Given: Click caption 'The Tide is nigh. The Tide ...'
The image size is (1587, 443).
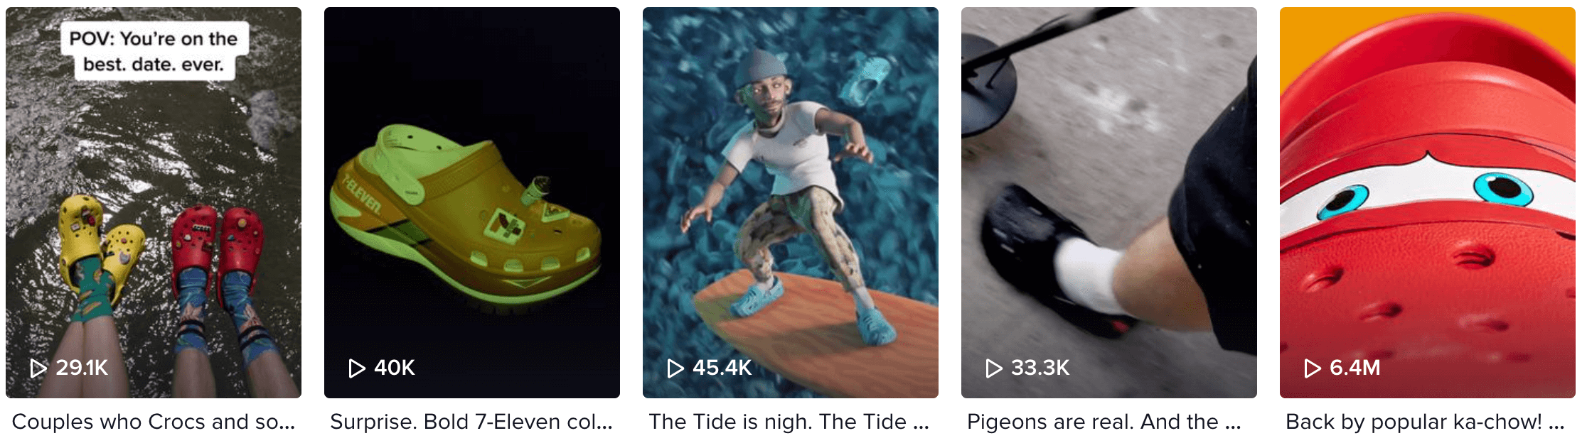Looking at the screenshot, I should (789, 422).
